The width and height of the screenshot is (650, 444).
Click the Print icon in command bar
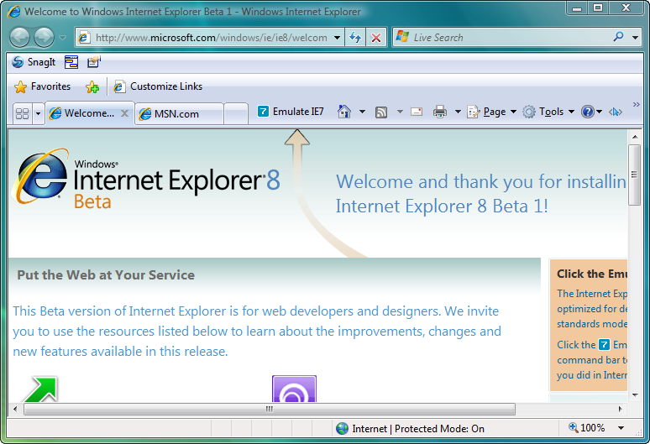pyautogui.click(x=439, y=112)
